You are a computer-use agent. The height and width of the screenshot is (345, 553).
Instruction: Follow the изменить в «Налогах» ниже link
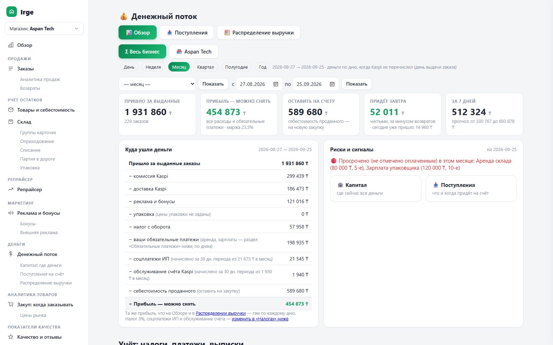point(260,319)
